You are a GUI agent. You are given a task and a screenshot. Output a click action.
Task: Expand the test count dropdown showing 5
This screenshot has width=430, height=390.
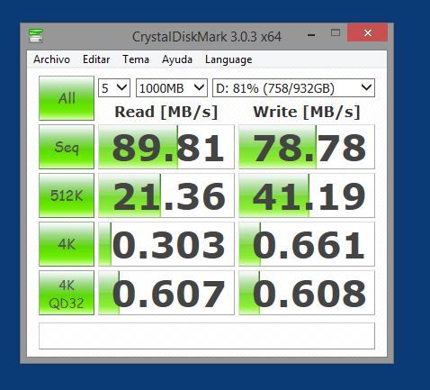point(114,88)
